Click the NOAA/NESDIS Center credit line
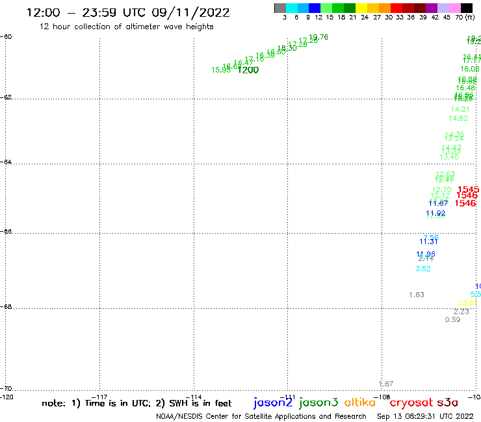The height and width of the screenshot is (422, 481). point(261,416)
